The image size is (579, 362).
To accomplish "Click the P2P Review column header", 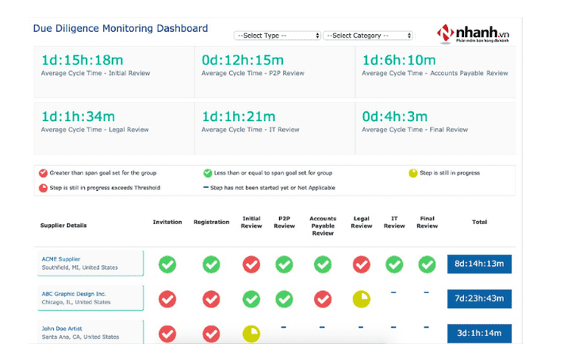I will 285,222.
